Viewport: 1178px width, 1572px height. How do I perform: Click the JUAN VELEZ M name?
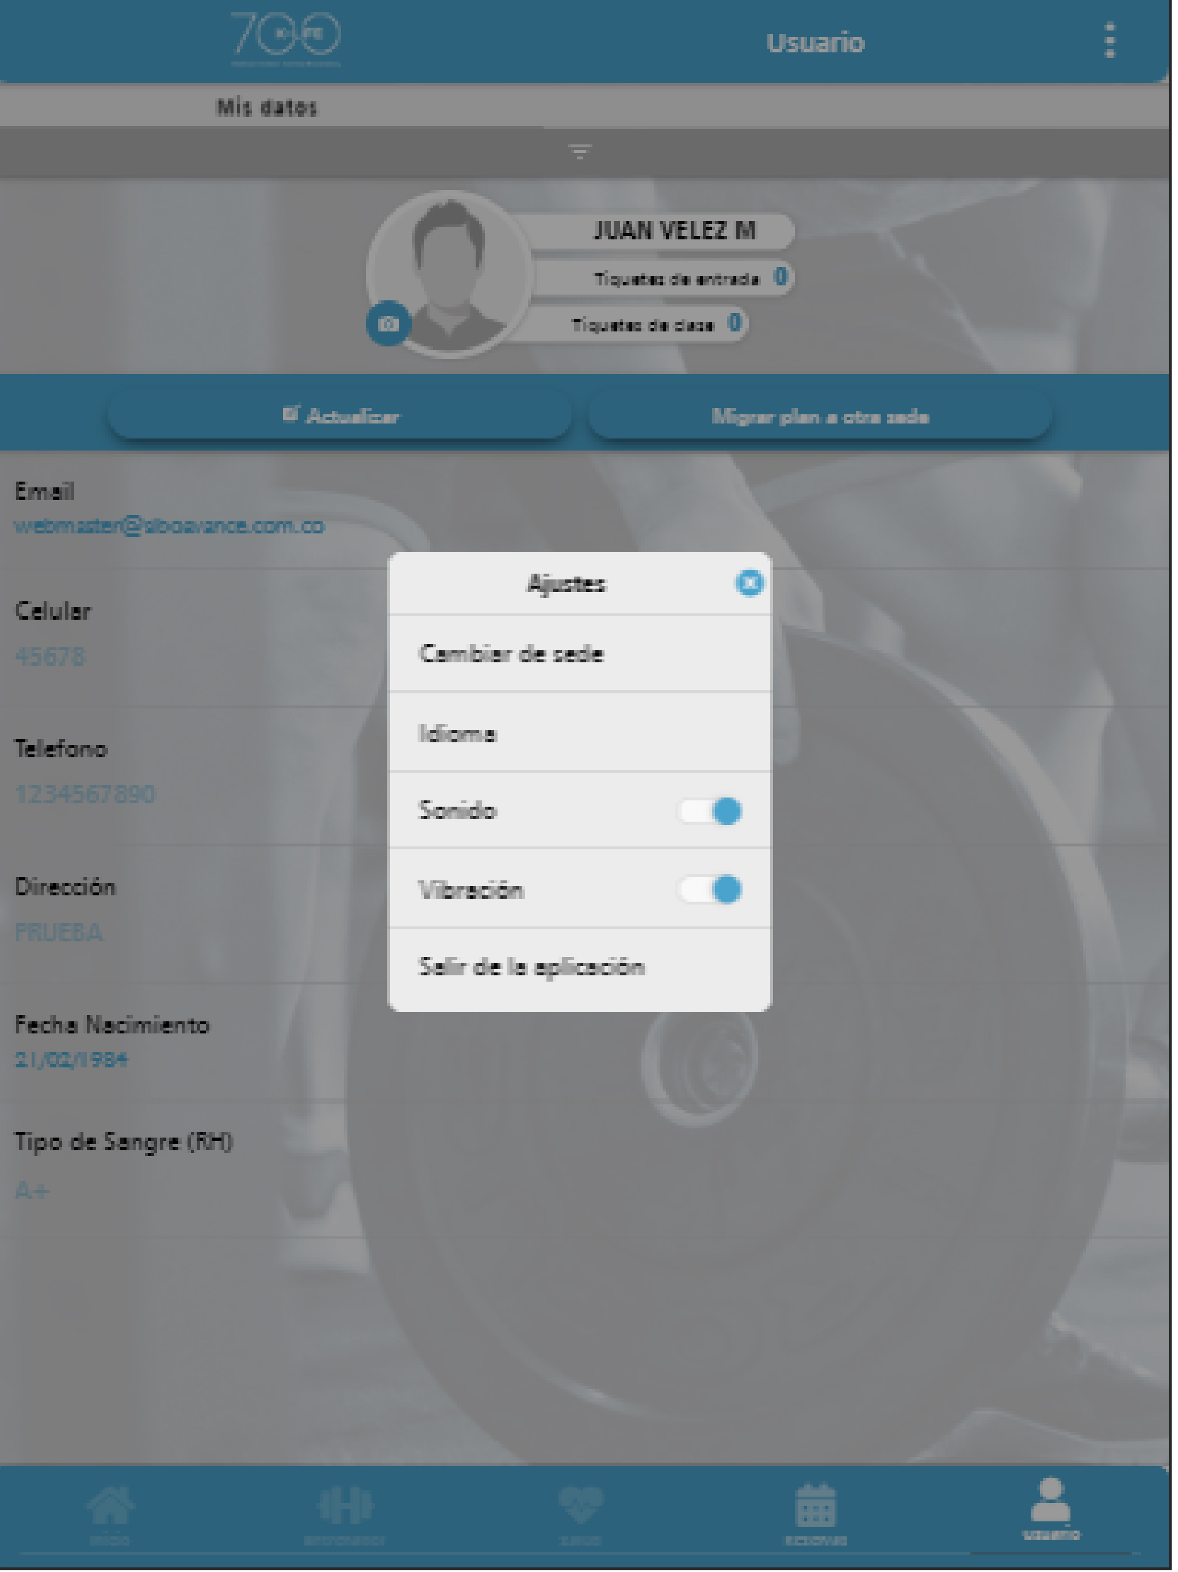coord(674,230)
